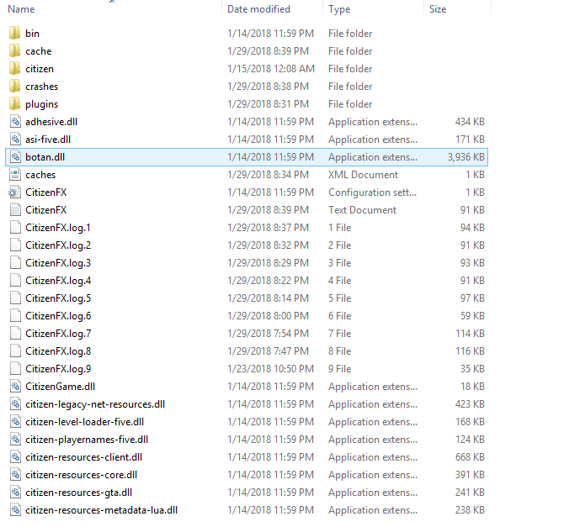Click the caches XML document icon

tap(15, 175)
